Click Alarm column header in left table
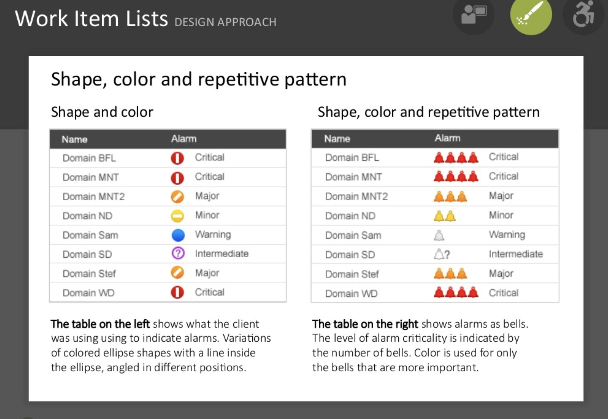Screen dimensions: 608x419 coord(184,139)
